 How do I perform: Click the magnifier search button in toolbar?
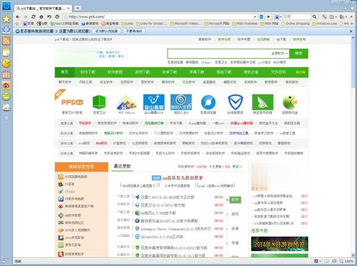(x=314, y=17)
